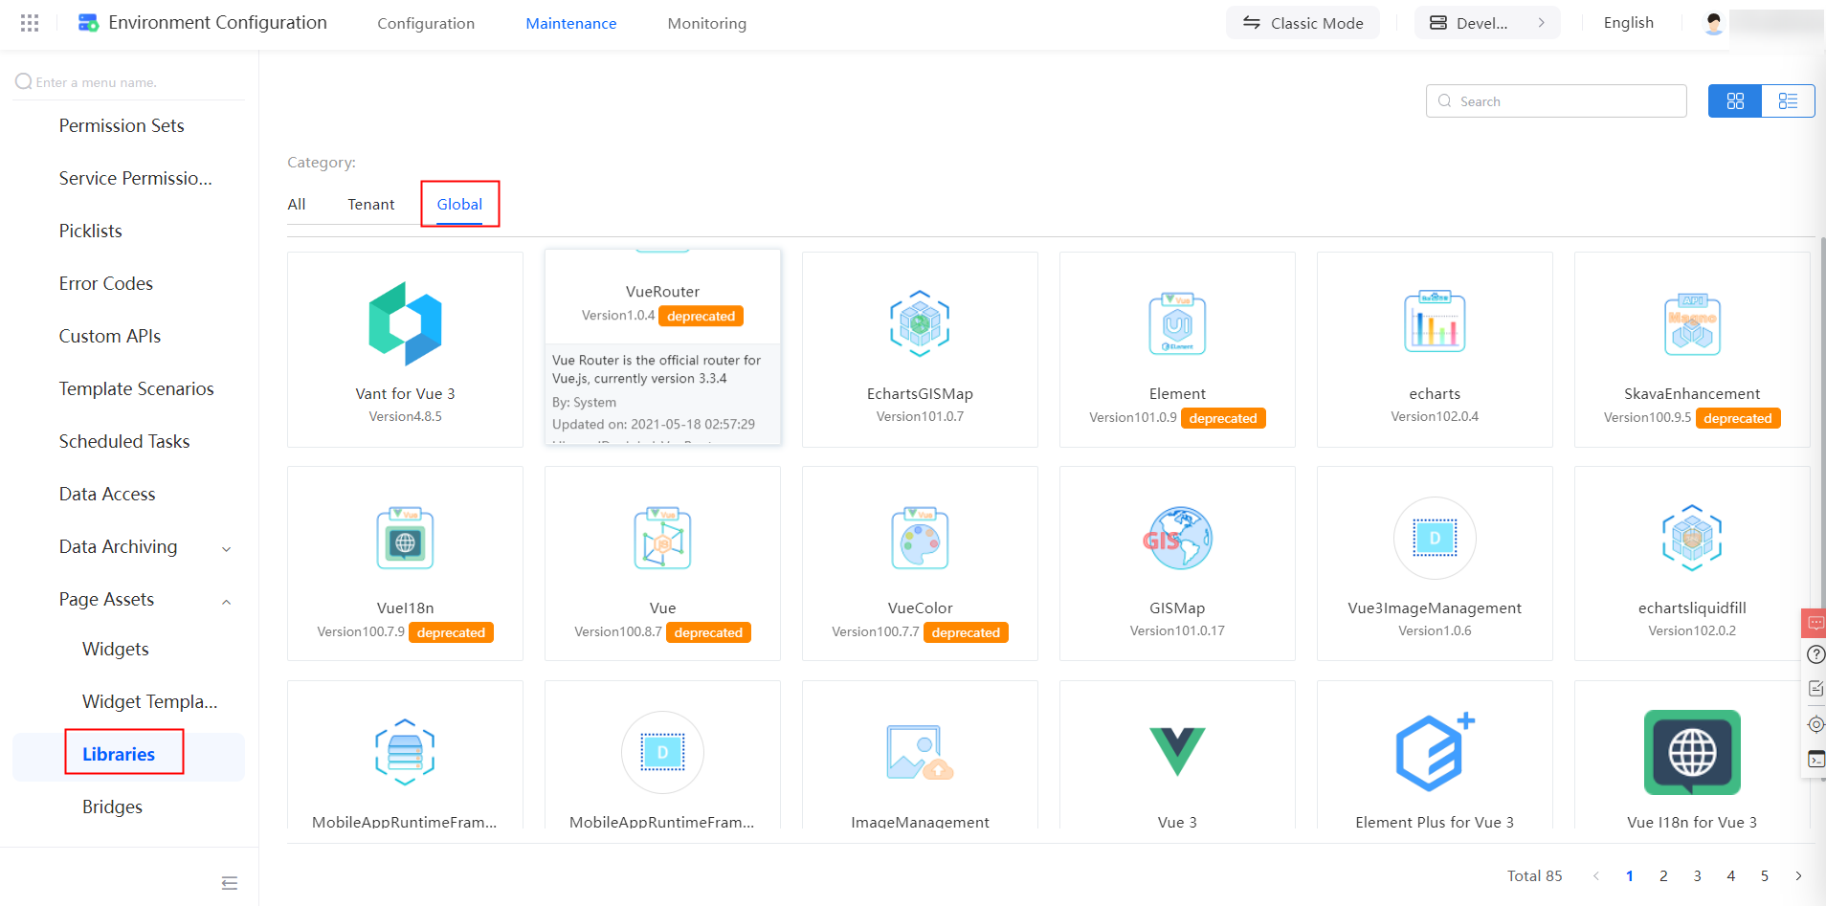Viewport: 1826px width, 906px height.
Task: Open the Vant for Vue 3 library icon
Action: point(405,324)
